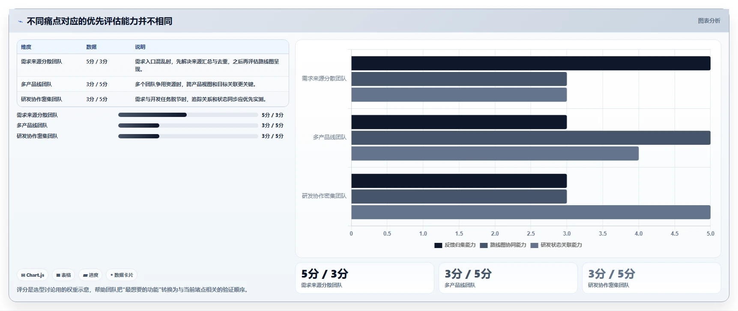Image resolution: width=738 pixels, height=311 pixels.
Task: Click the 研发协作密集团队 progress bar
Action: pos(188,136)
